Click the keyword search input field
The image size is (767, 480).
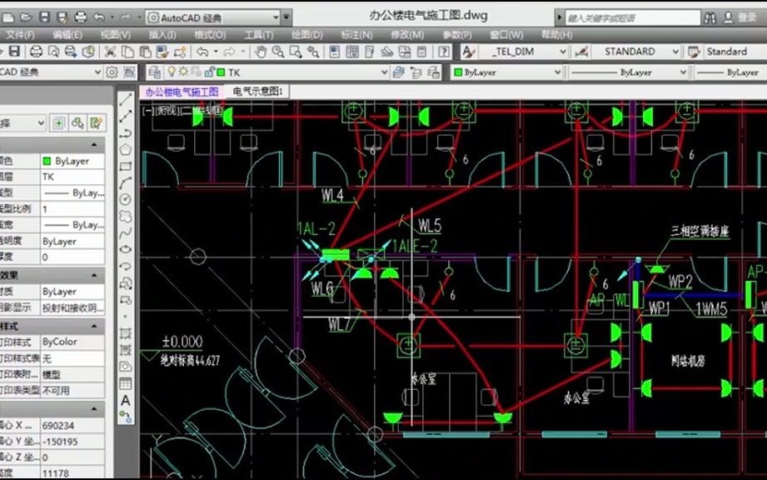tap(633, 18)
